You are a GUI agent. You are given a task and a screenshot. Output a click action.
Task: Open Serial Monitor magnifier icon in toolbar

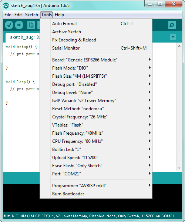172,25
